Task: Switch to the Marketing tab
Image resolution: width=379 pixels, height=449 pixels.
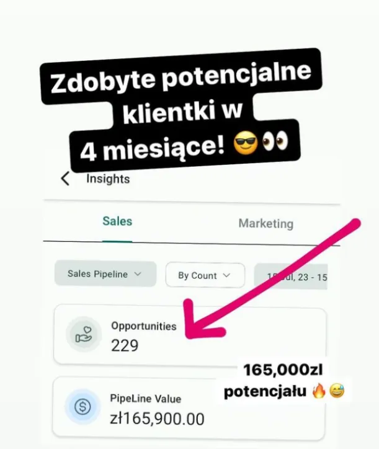Action: (x=266, y=224)
